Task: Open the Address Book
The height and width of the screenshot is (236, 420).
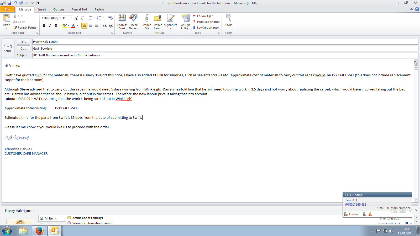Action: click(122, 22)
